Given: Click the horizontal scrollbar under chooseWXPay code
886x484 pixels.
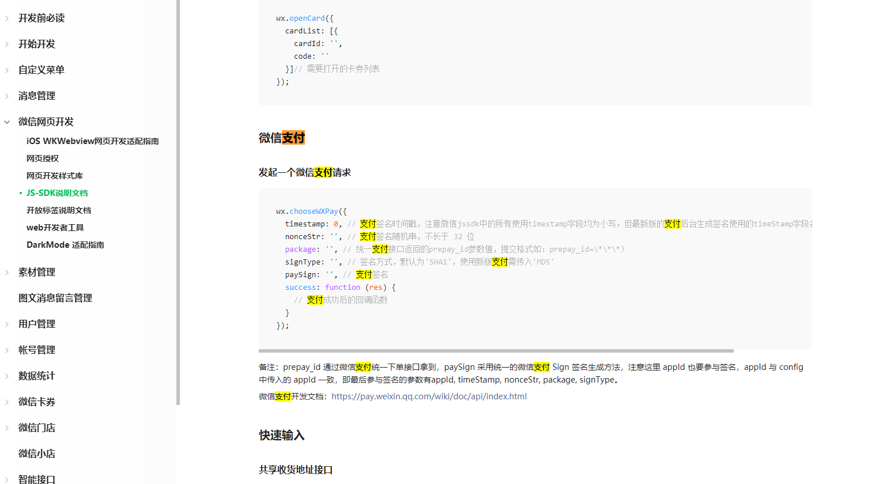Looking at the screenshot, I should pos(496,350).
